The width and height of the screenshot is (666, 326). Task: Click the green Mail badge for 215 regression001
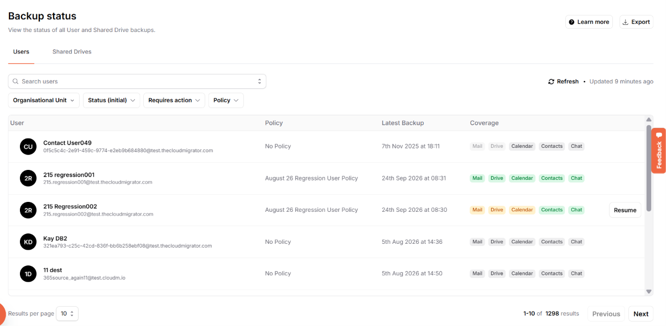click(477, 178)
